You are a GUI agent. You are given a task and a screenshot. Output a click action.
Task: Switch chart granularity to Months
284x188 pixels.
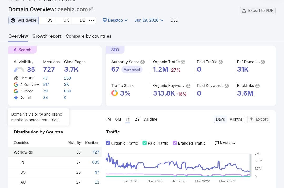pos(236,119)
